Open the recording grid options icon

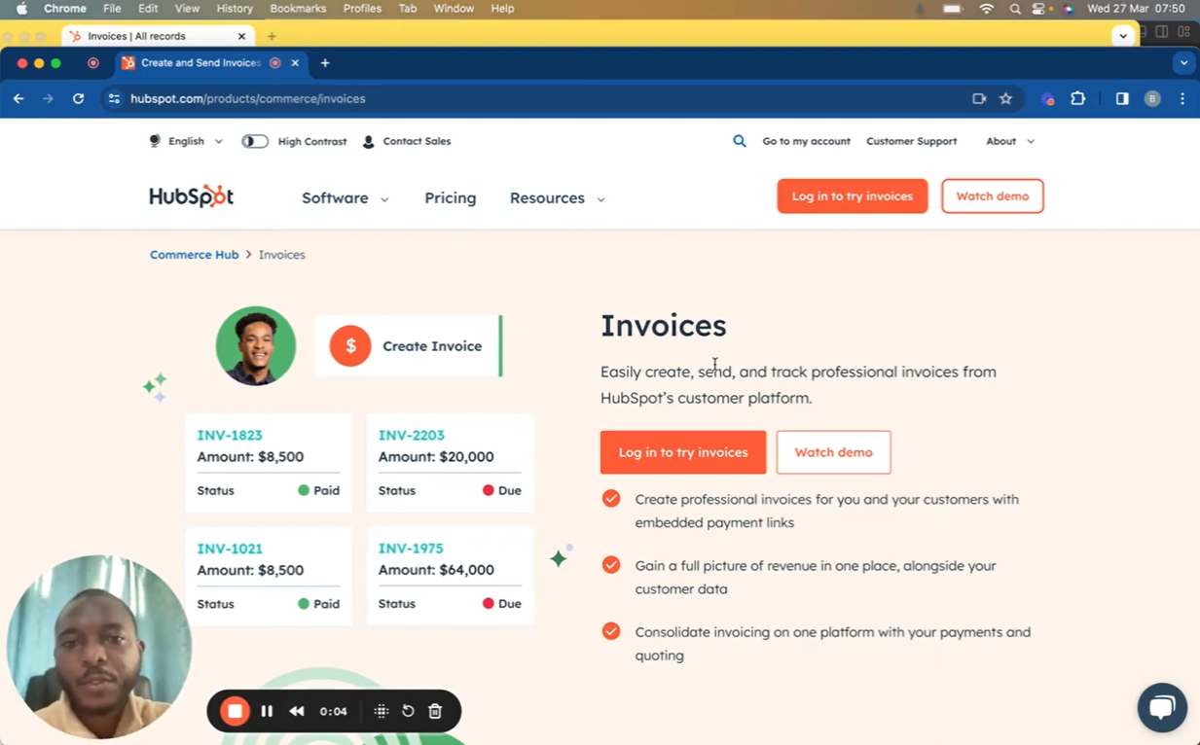pos(382,711)
